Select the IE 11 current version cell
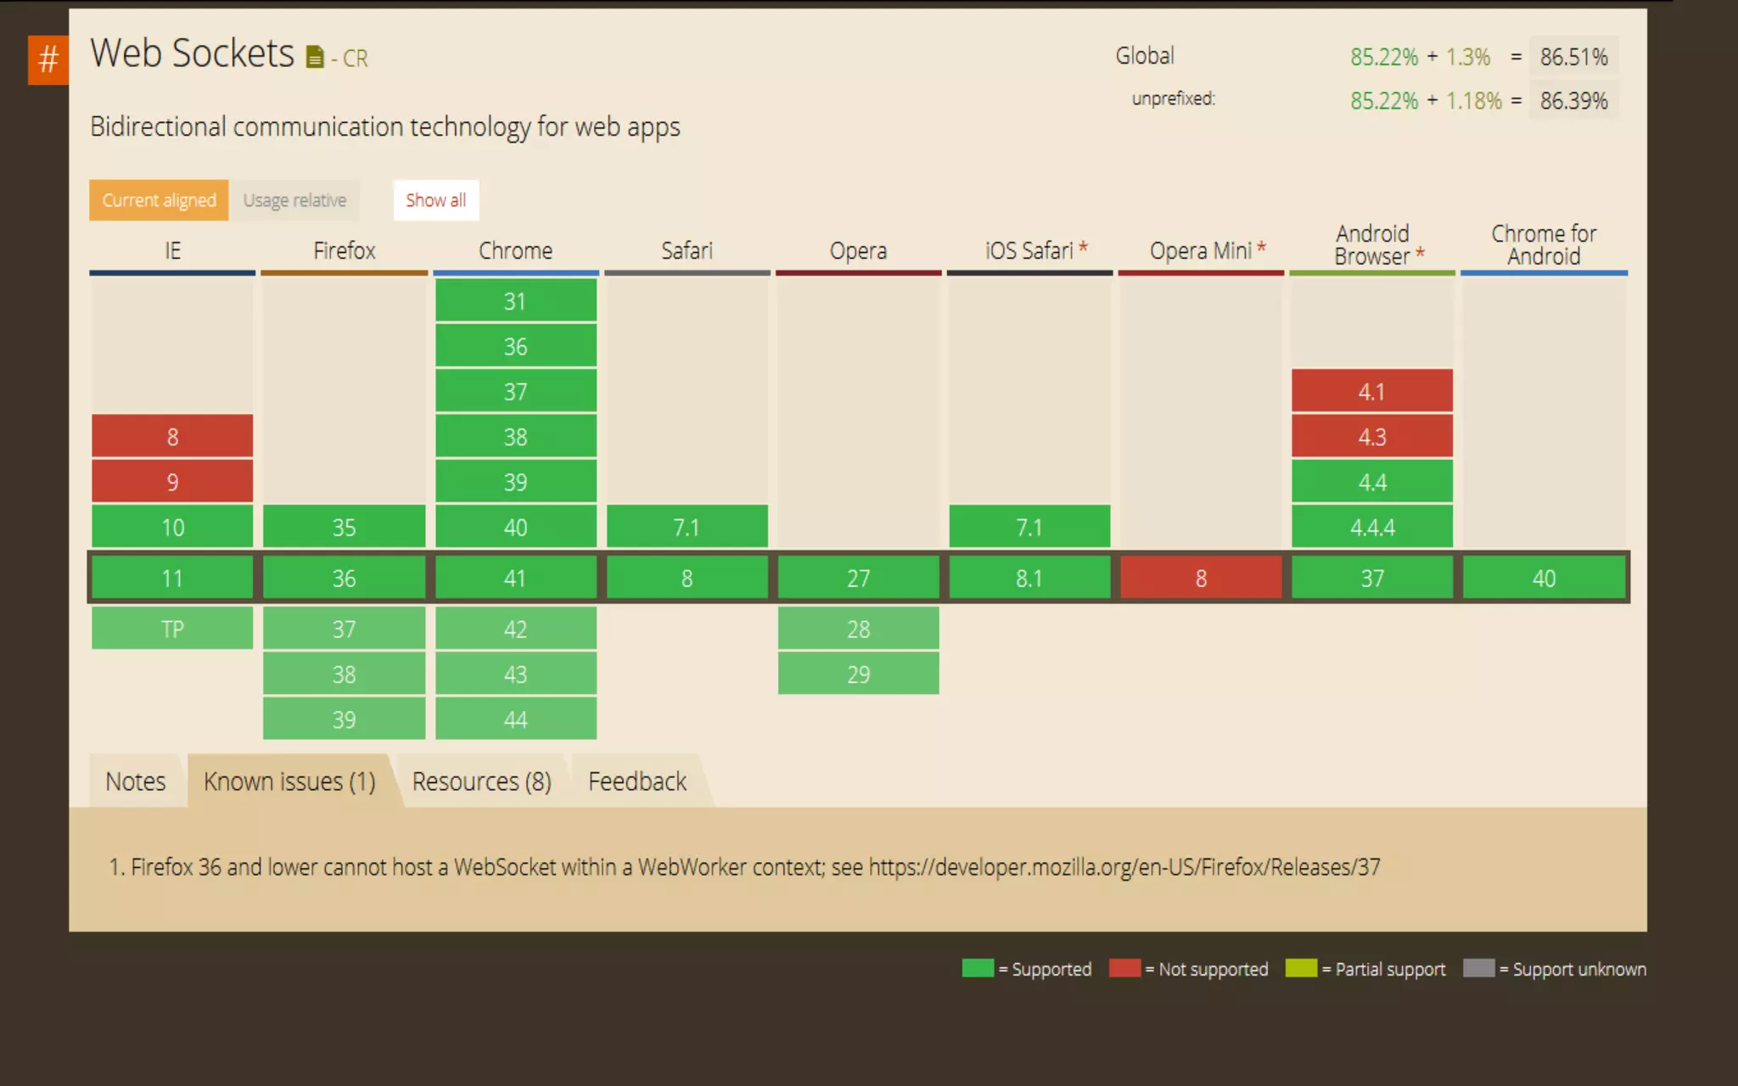Image resolution: width=1738 pixels, height=1086 pixels. pos(172,578)
